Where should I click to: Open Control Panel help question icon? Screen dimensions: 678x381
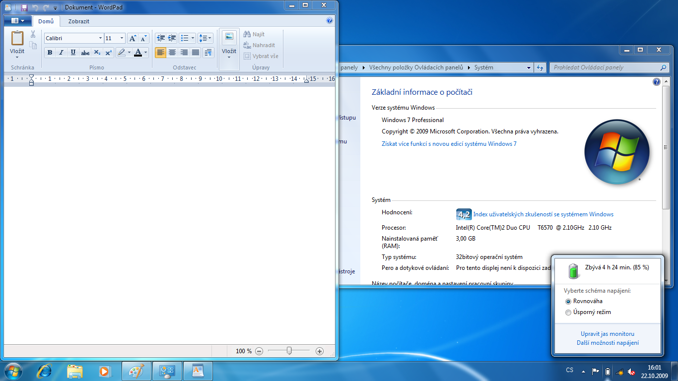657,82
